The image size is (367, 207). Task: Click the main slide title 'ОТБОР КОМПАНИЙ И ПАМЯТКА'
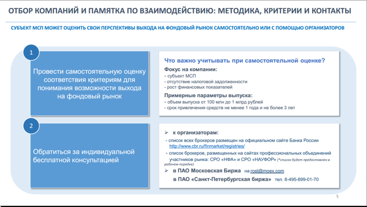click(x=180, y=11)
